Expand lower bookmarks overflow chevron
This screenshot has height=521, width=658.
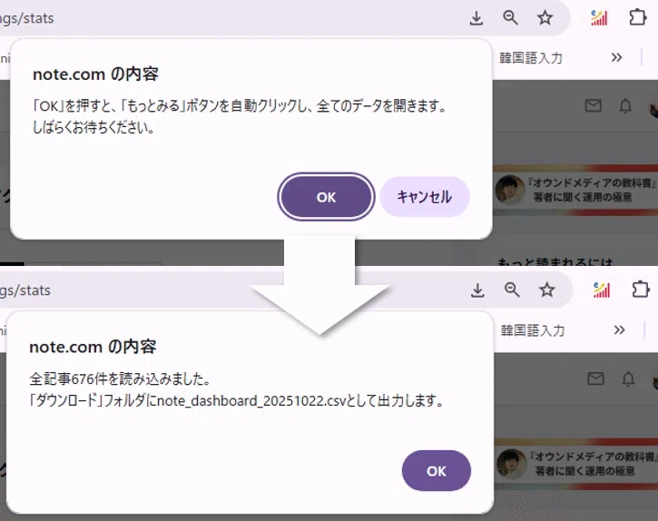[x=619, y=330]
